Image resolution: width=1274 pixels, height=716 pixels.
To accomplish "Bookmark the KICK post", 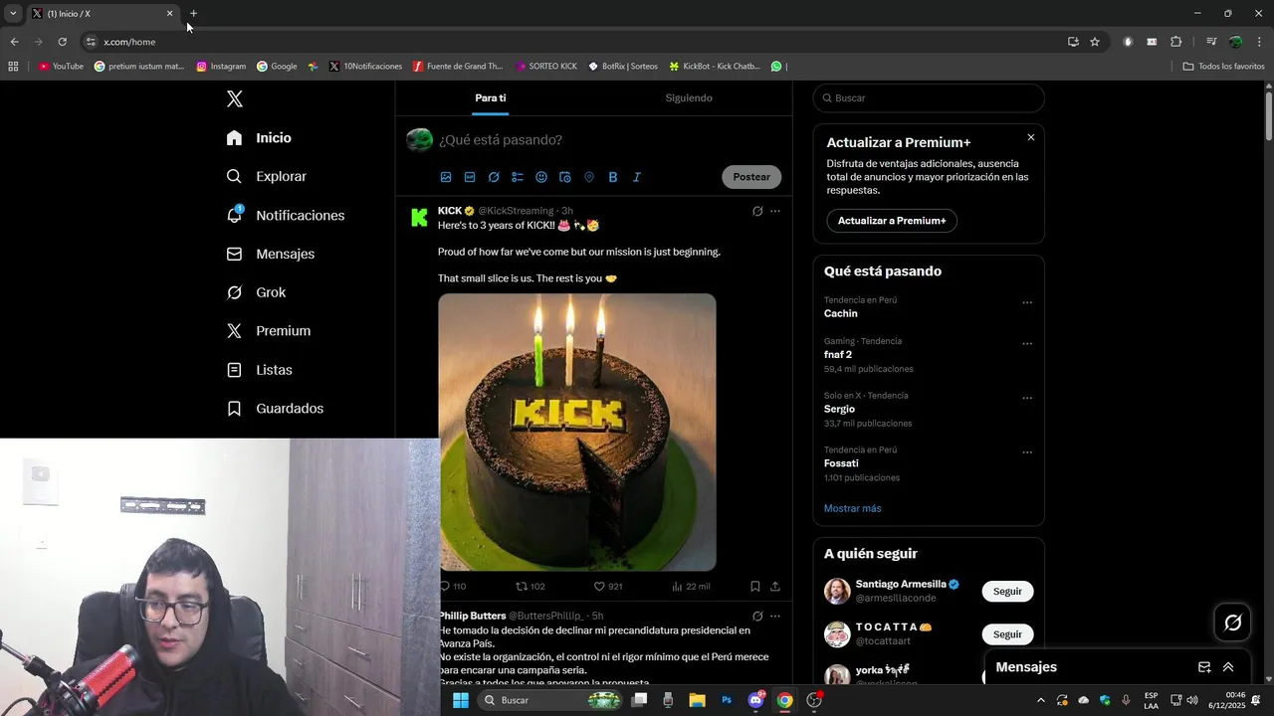I will click(755, 587).
